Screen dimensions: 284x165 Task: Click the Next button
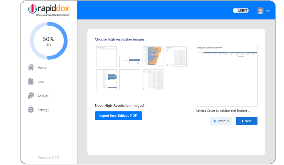246,121
